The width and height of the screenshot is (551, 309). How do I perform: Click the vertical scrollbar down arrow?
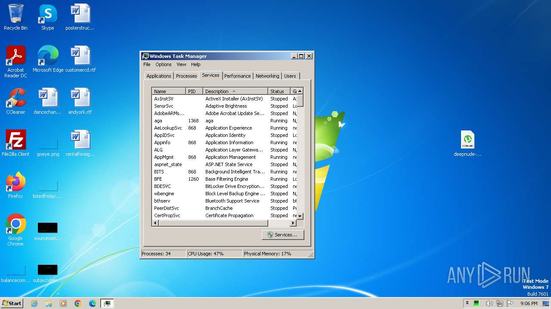[300, 216]
